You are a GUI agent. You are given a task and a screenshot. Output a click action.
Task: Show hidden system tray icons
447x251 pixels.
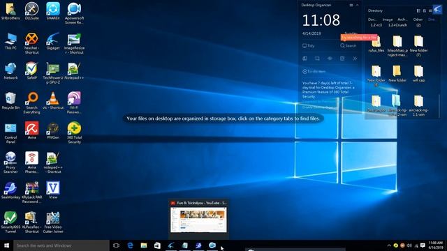[389, 245]
